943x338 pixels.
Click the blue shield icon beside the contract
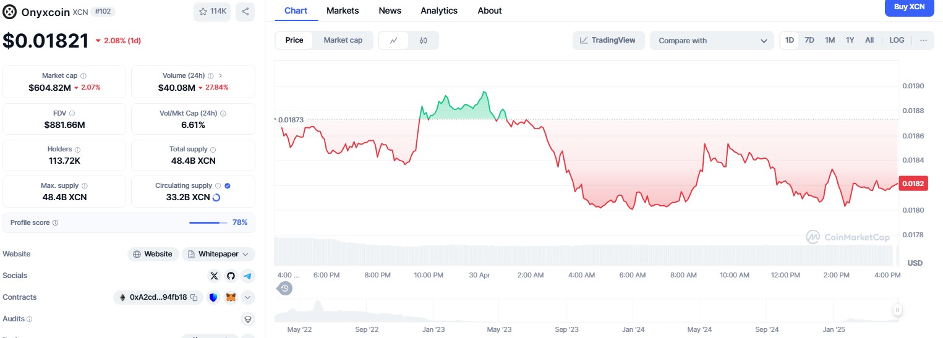pos(213,298)
